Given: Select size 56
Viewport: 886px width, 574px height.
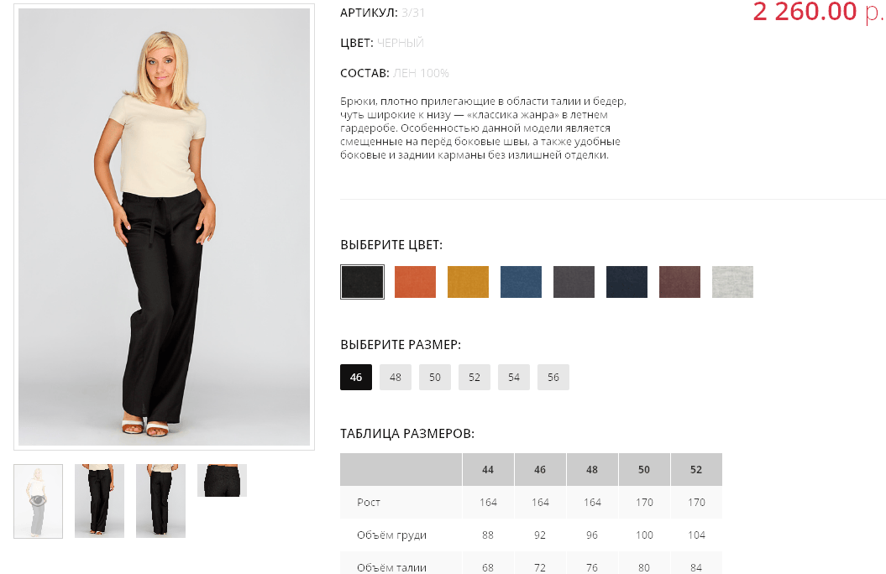Looking at the screenshot, I should click(553, 377).
